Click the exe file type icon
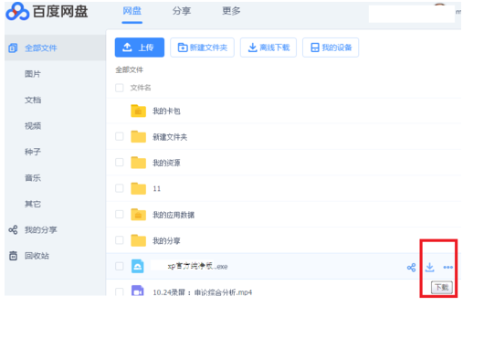This screenshot has height=360, width=484. tap(138, 266)
